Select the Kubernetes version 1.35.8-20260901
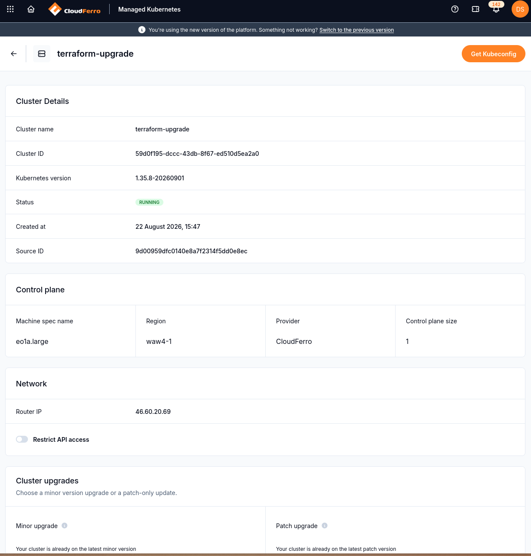This screenshot has width=531, height=556. pyautogui.click(x=160, y=178)
